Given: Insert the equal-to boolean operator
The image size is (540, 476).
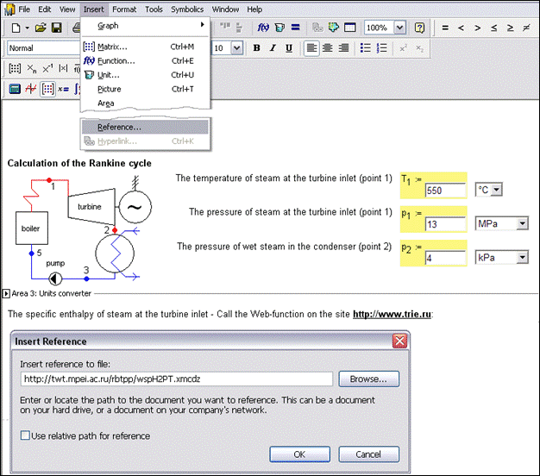Looking at the screenshot, I should [x=445, y=28].
